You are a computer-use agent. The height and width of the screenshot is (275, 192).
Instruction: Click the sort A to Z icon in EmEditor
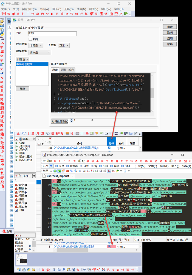coord(88,171)
